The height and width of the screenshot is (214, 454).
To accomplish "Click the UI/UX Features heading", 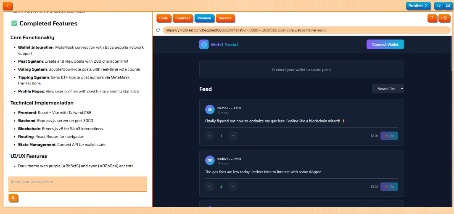I will pyautogui.click(x=29, y=156).
